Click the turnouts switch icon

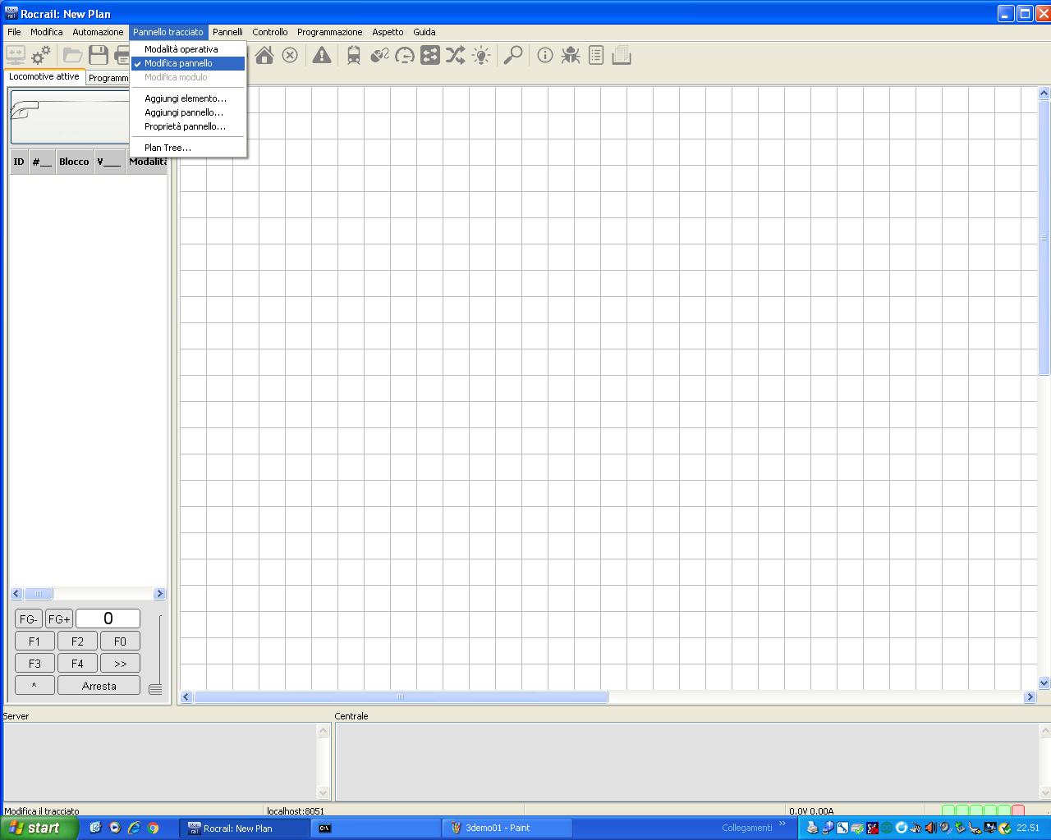[379, 55]
